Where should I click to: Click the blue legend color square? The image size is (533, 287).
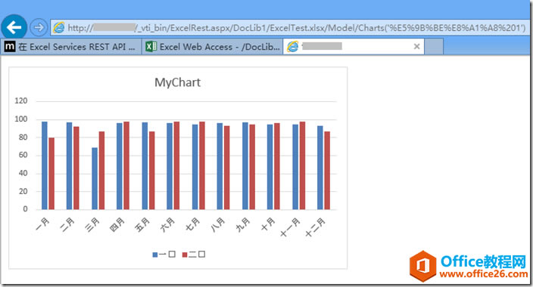[155, 255]
